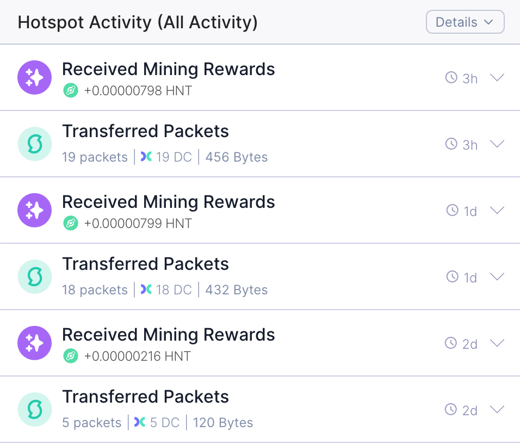Click the teal packets icon for 18 packets
The width and height of the screenshot is (520, 444).
pyautogui.click(x=35, y=276)
